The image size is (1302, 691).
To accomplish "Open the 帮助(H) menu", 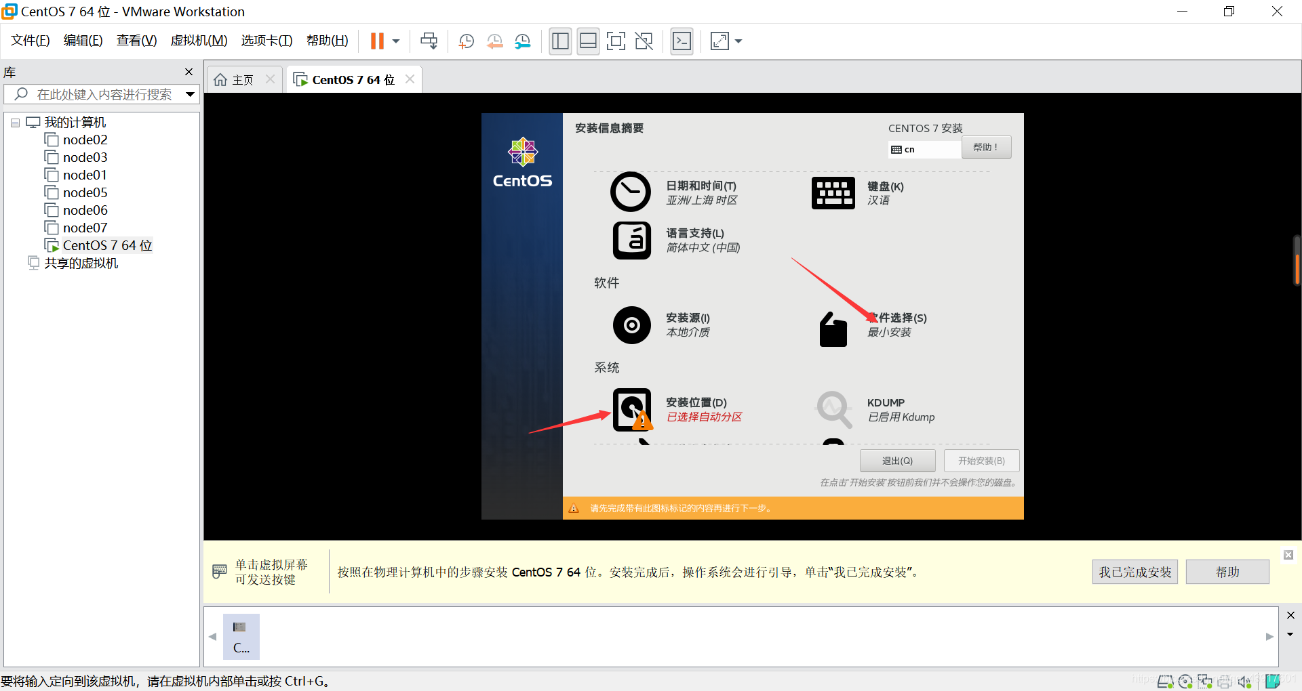I will click(327, 41).
